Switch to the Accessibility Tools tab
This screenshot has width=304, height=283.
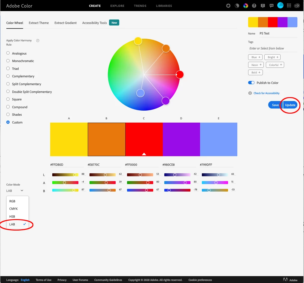point(94,23)
